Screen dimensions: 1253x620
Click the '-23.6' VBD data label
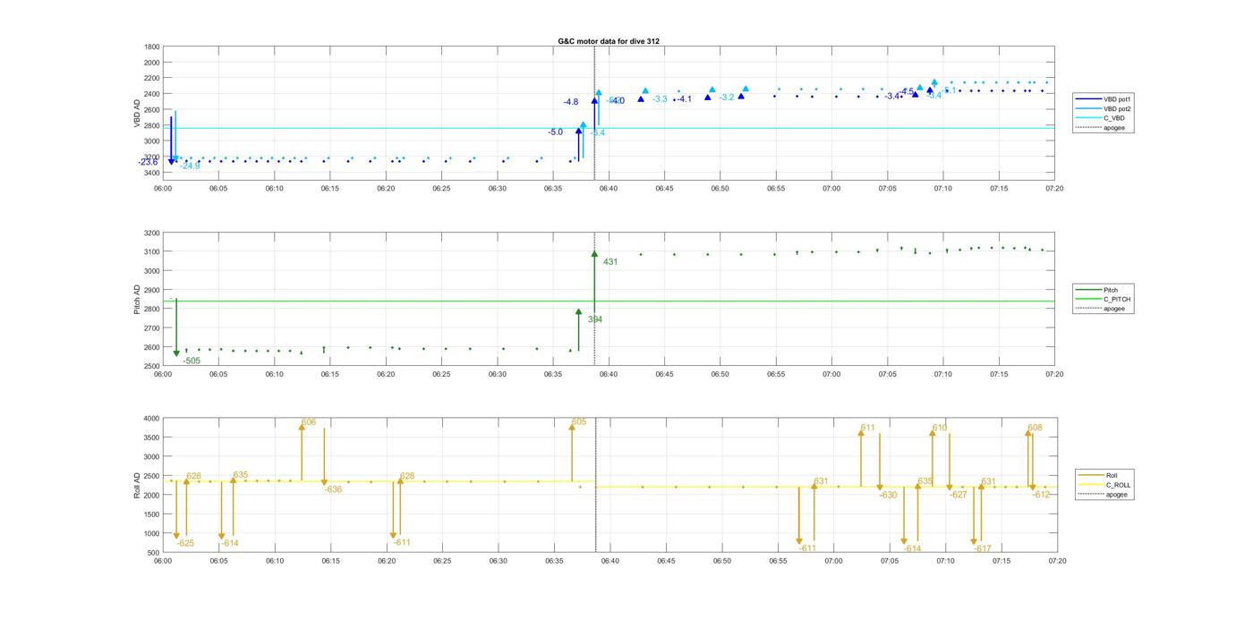tap(148, 162)
